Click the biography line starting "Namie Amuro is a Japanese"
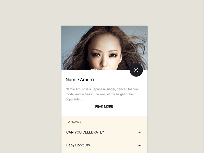The width and height of the screenshot is (204, 153). click(x=102, y=89)
